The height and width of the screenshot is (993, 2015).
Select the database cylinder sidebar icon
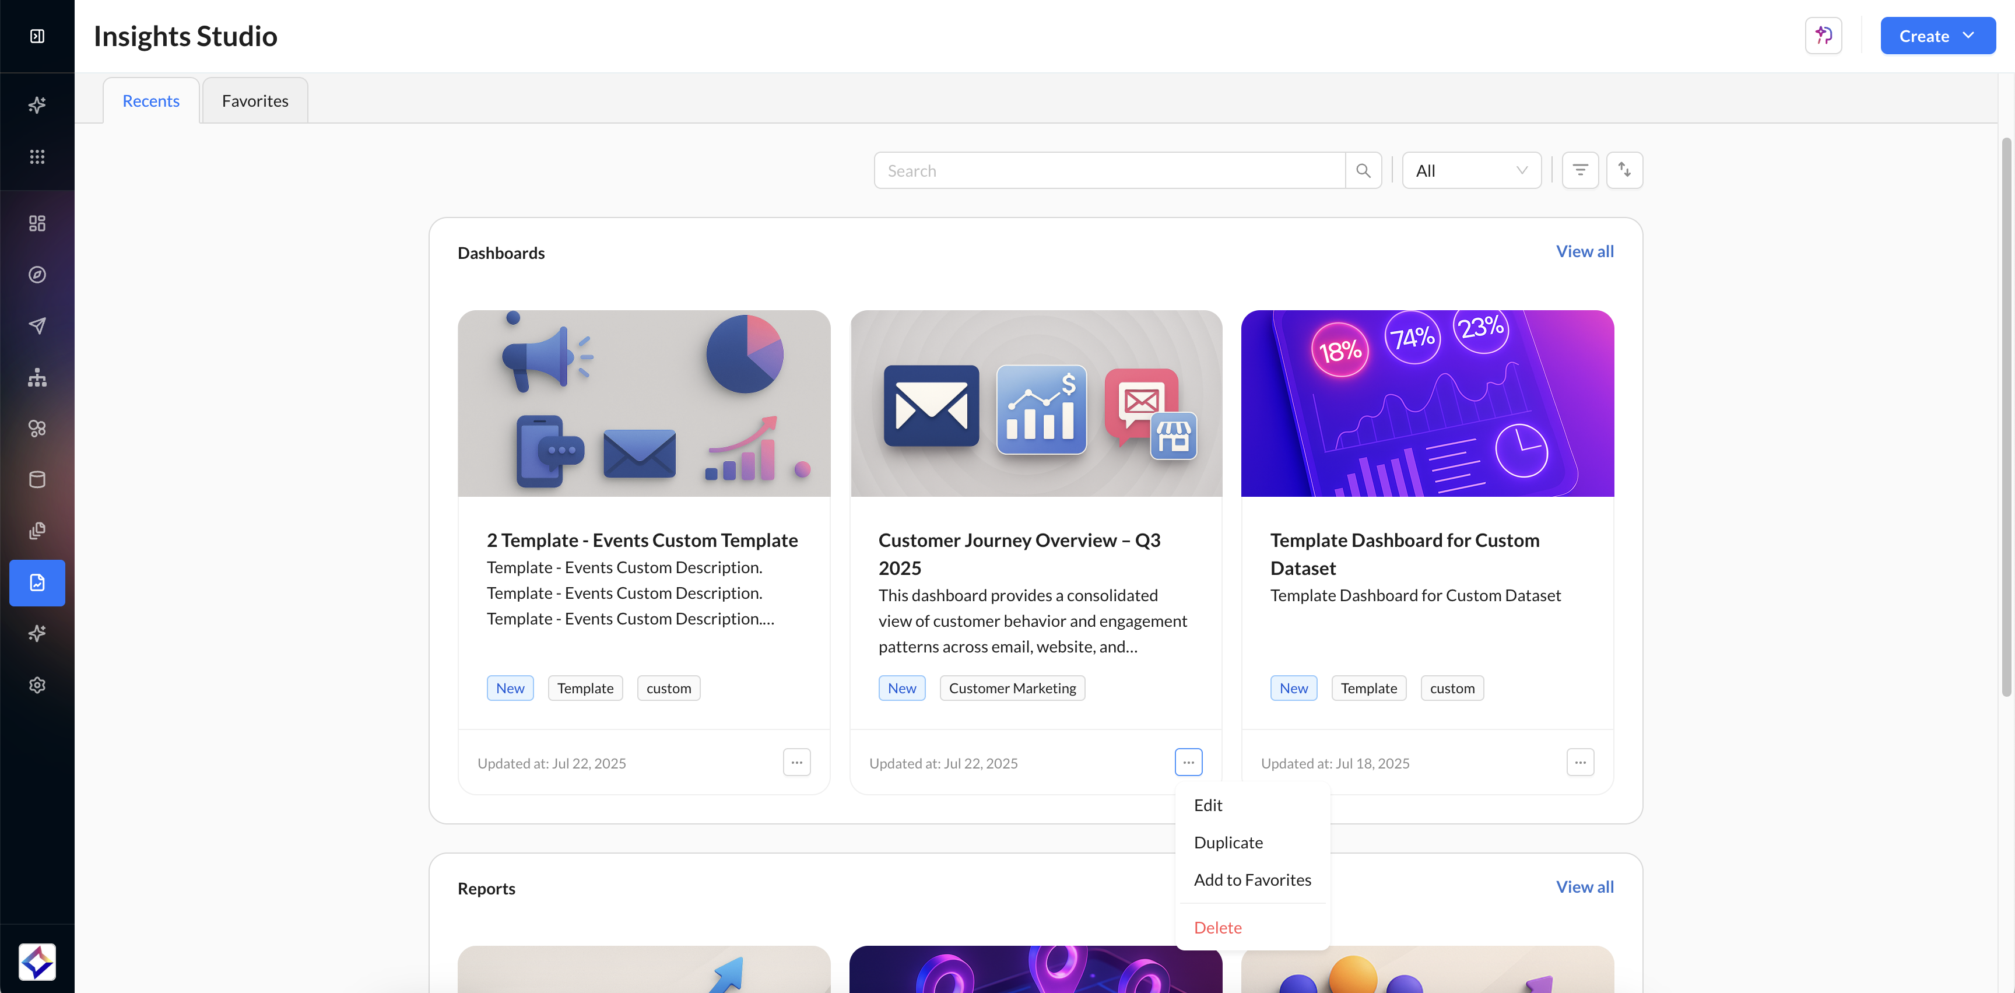[37, 479]
